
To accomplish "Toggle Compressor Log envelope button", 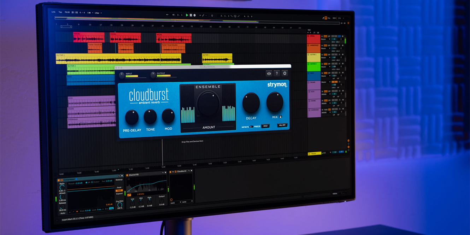I will coord(111,208).
